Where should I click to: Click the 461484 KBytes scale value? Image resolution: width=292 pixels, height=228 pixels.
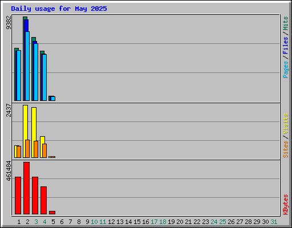pyautogui.click(x=9, y=171)
